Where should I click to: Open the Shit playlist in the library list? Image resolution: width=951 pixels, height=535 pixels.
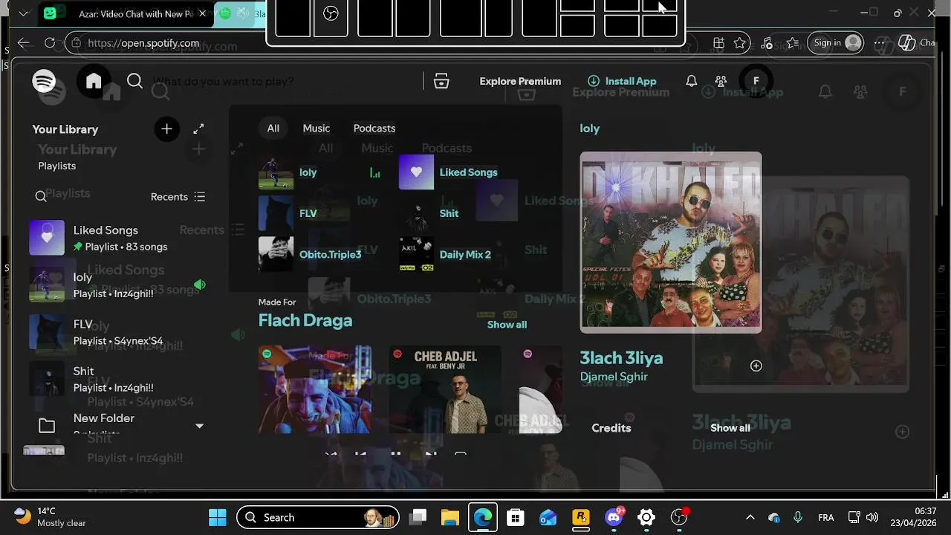tap(119, 379)
